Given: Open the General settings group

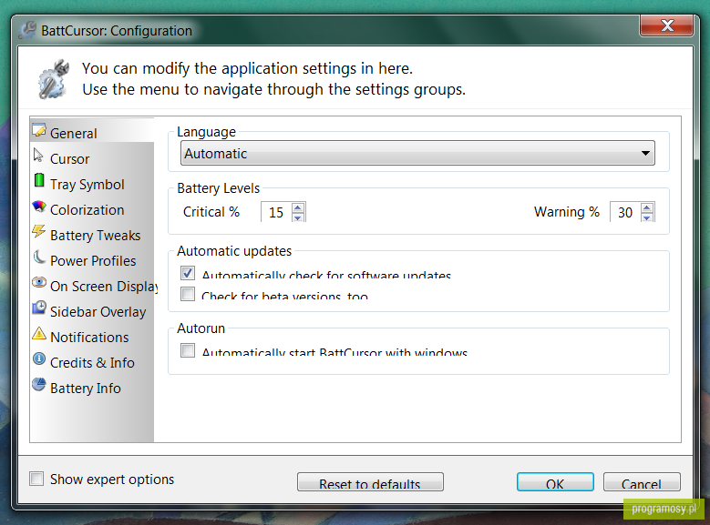Looking at the screenshot, I should [x=92, y=131].
